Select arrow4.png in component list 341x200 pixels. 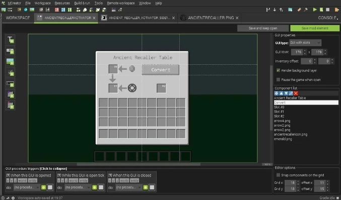pyautogui.click(x=306, y=121)
